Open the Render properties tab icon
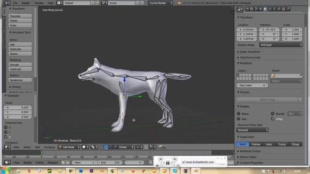The image size is (310, 174). coord(247,9)
